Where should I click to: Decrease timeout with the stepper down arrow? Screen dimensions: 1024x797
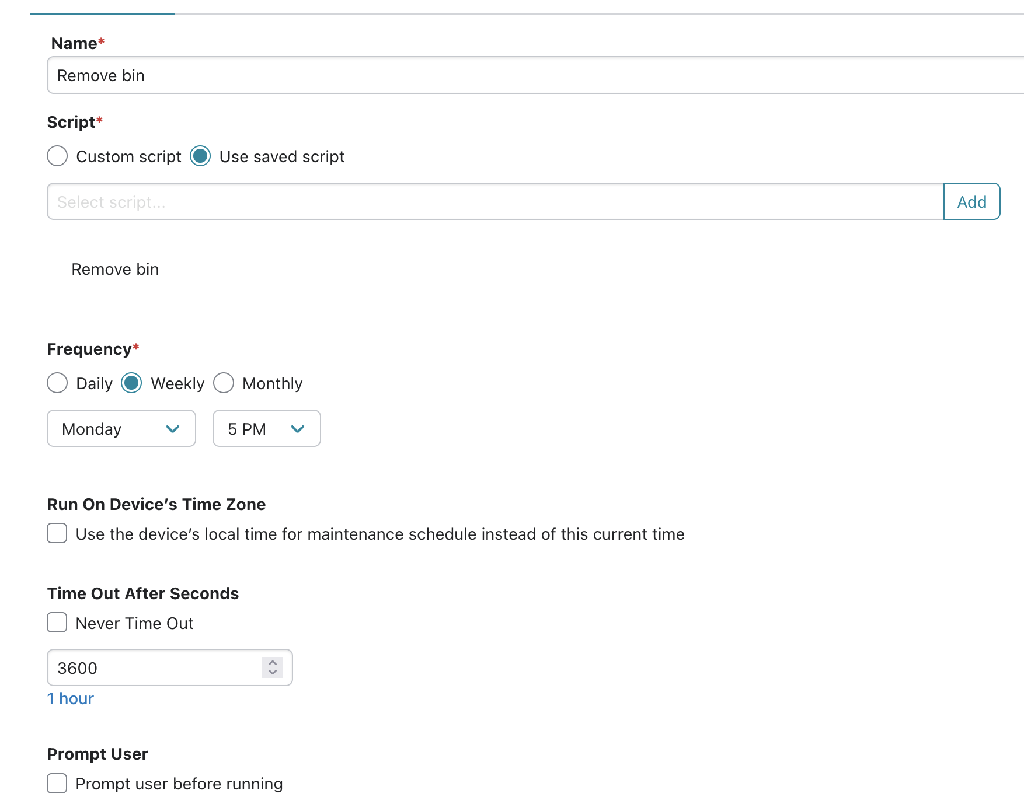pos(273,672)
